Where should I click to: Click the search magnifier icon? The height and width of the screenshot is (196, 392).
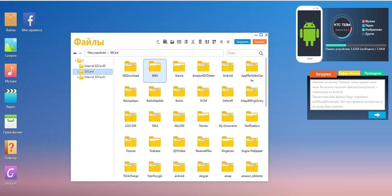tap(261, 53)
